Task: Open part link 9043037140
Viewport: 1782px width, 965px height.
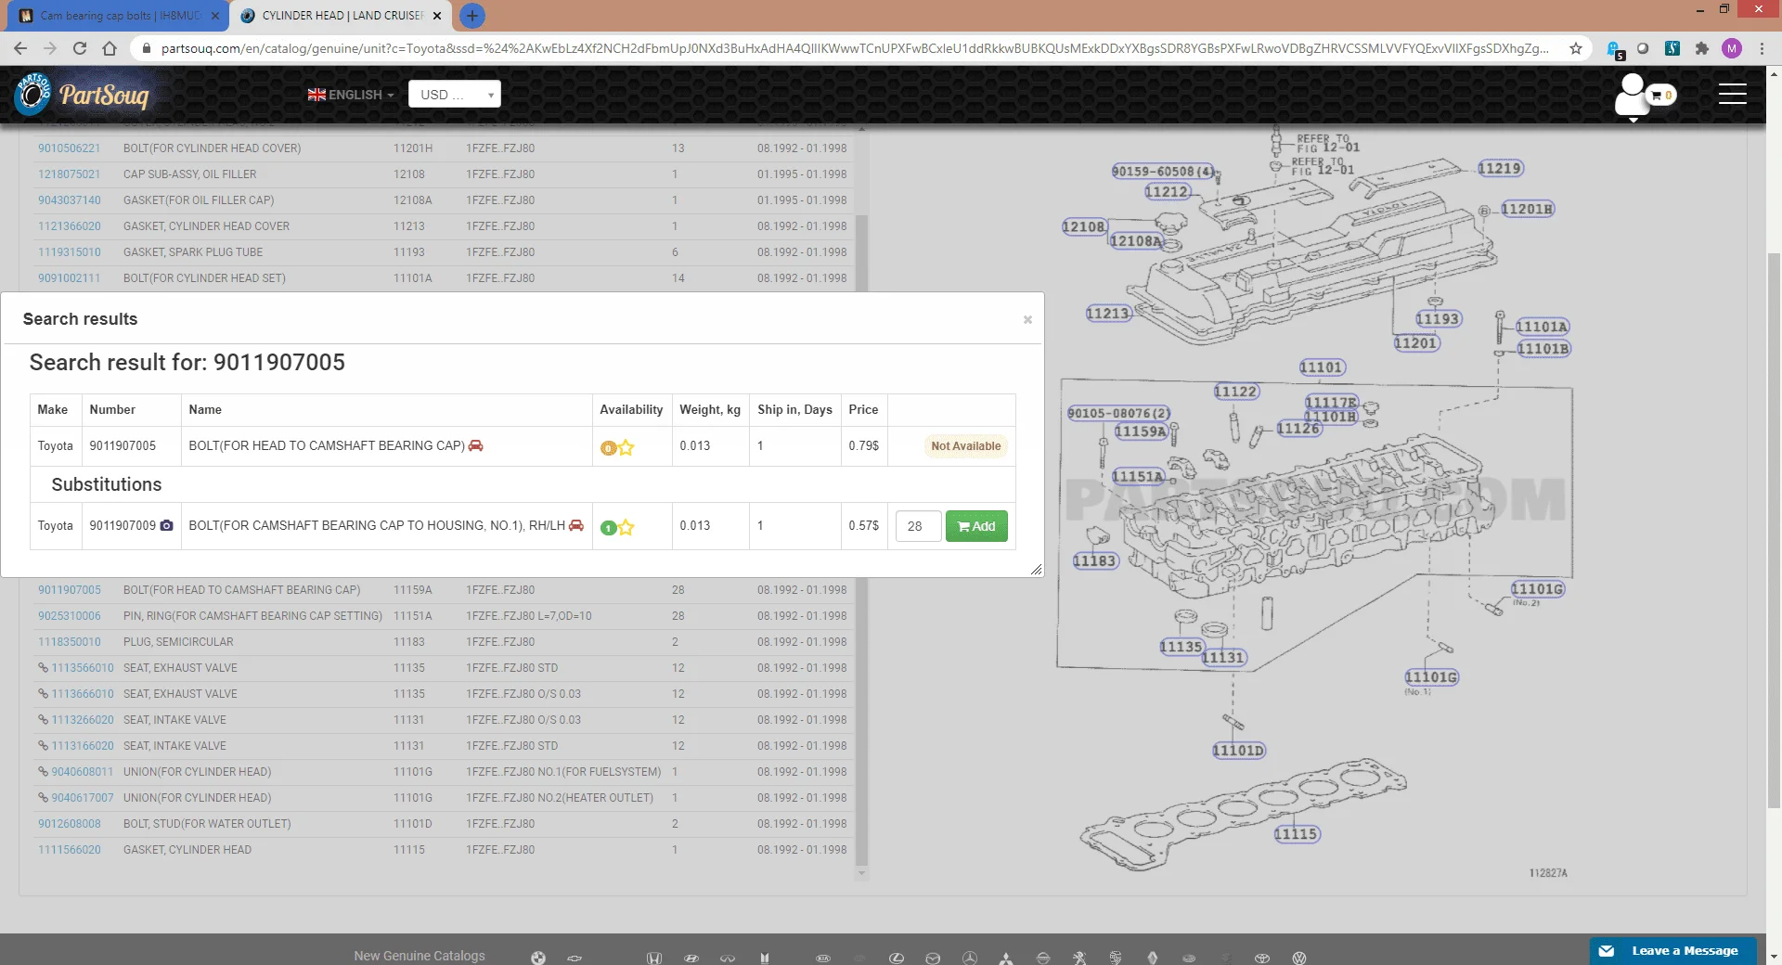Action: pos(69,200)
